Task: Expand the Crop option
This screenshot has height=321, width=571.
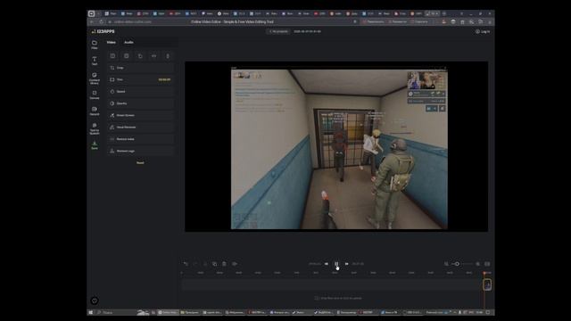Action: pos(140,68)
